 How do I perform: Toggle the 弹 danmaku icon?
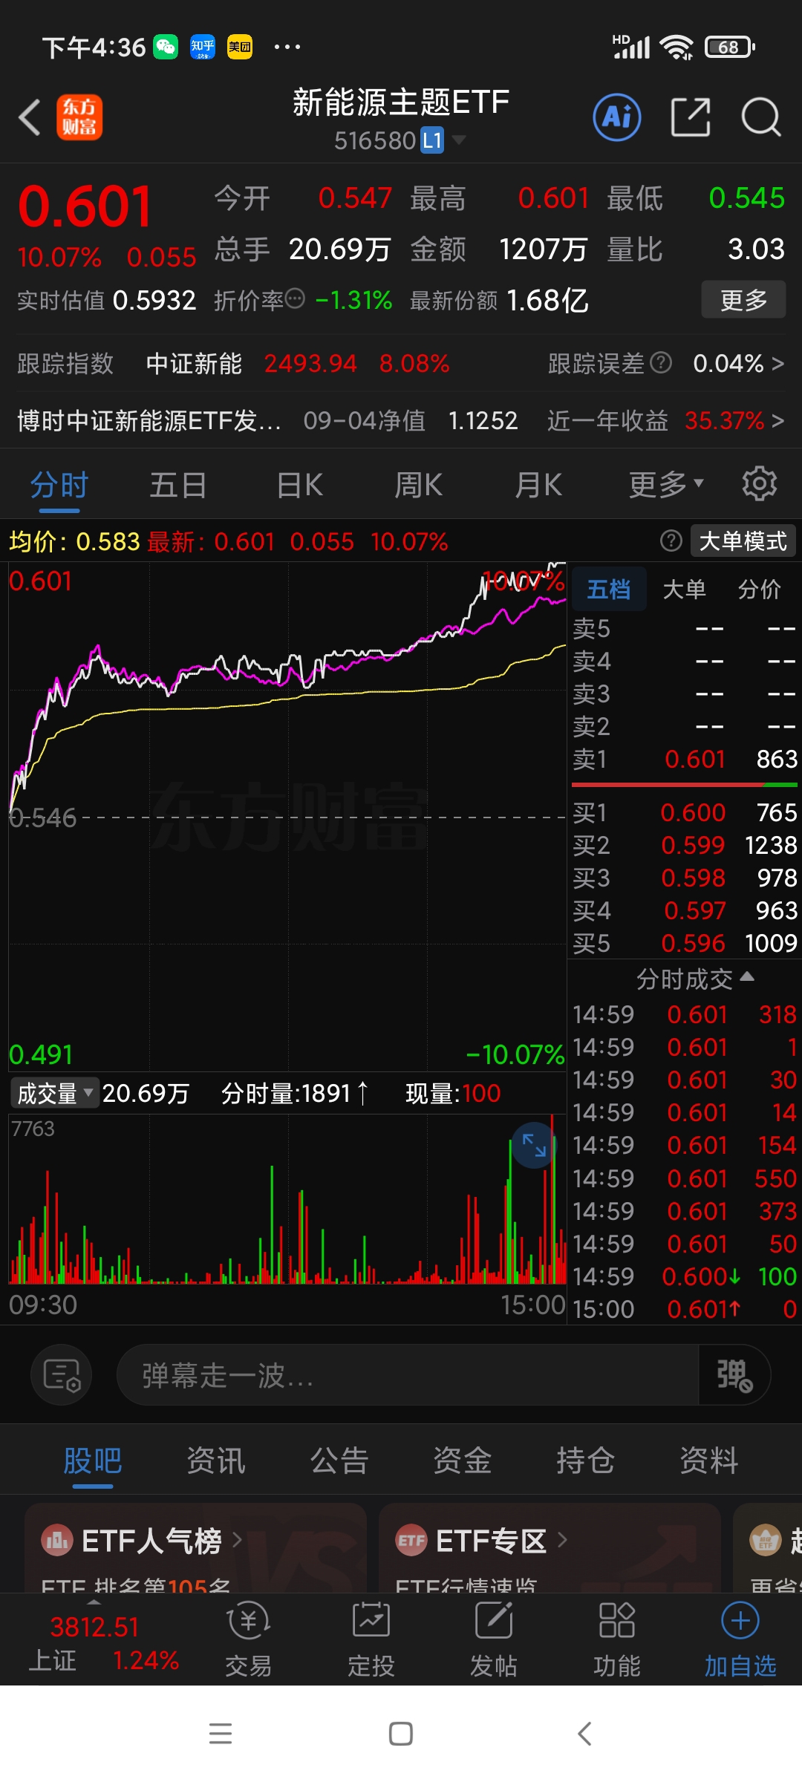click(x=734, y=1375)
